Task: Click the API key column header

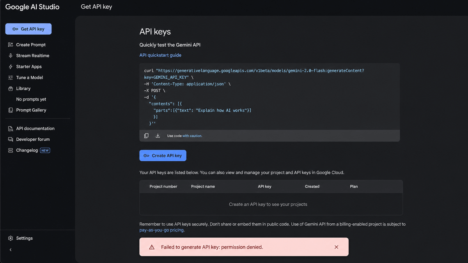Action: tap(264, 187)
